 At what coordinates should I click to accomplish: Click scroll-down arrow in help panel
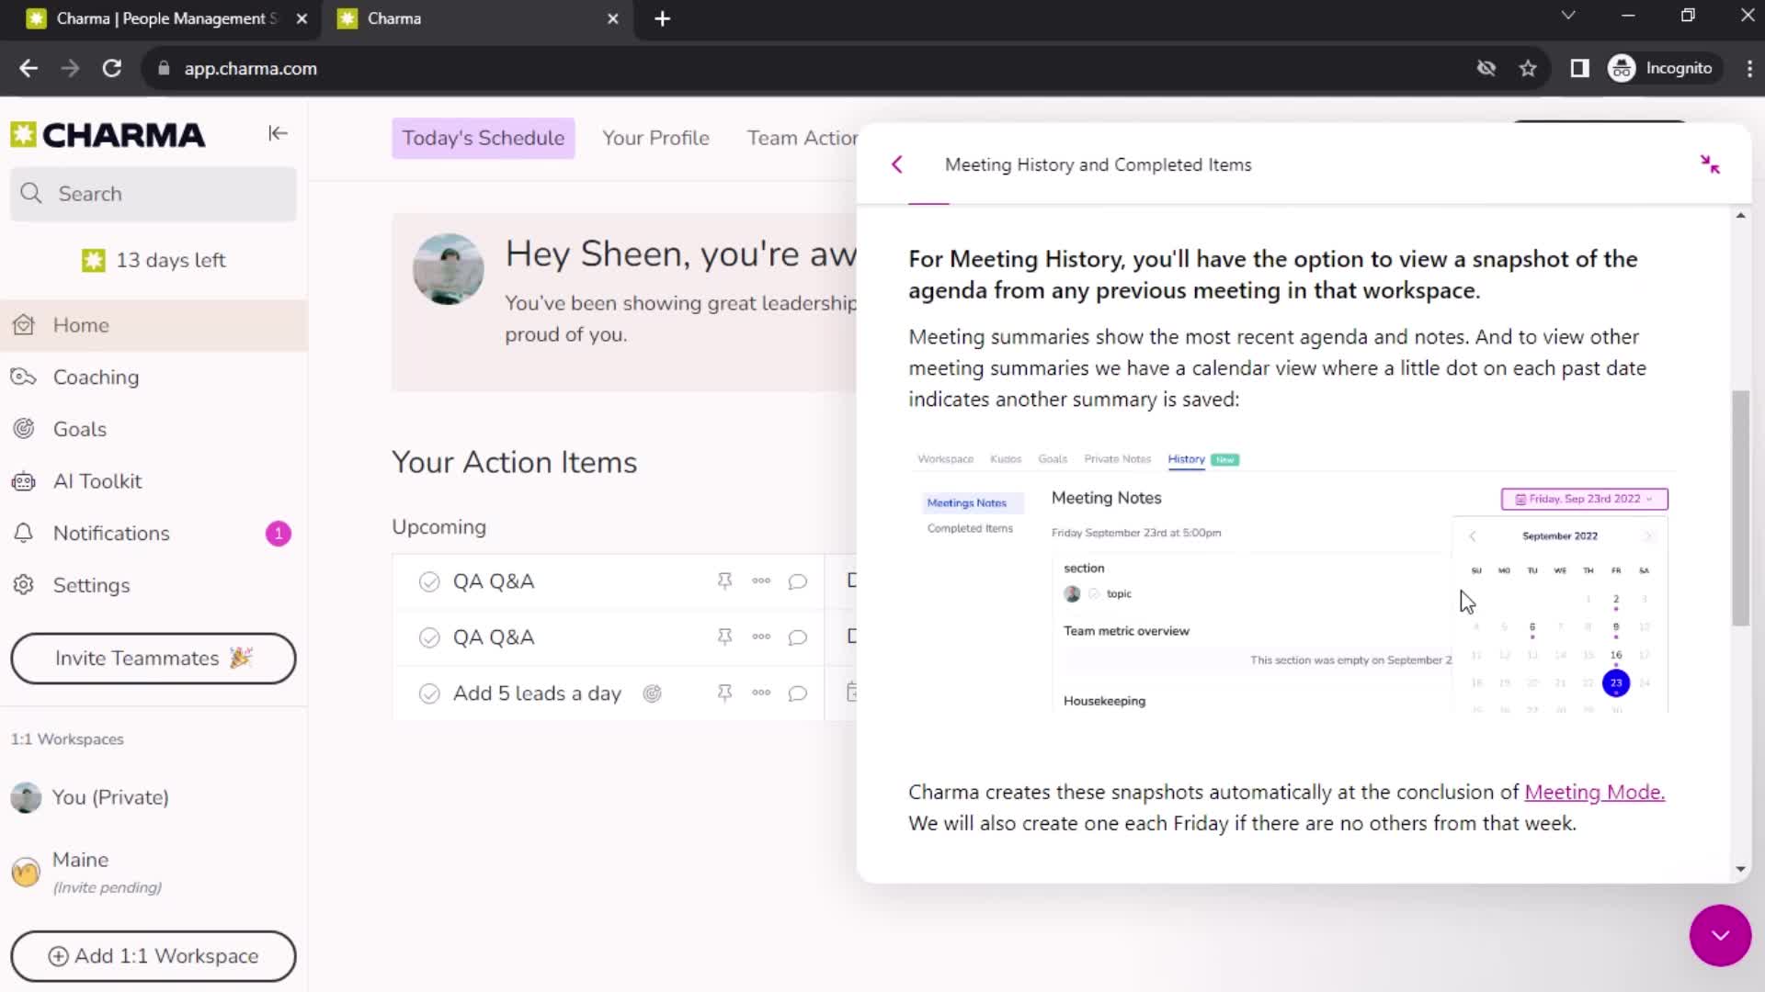point(1740,869)
